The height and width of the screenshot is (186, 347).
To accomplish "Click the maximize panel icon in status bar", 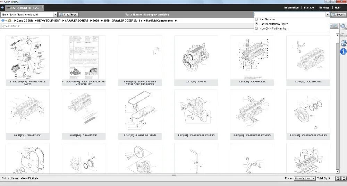I will [344, 178].
